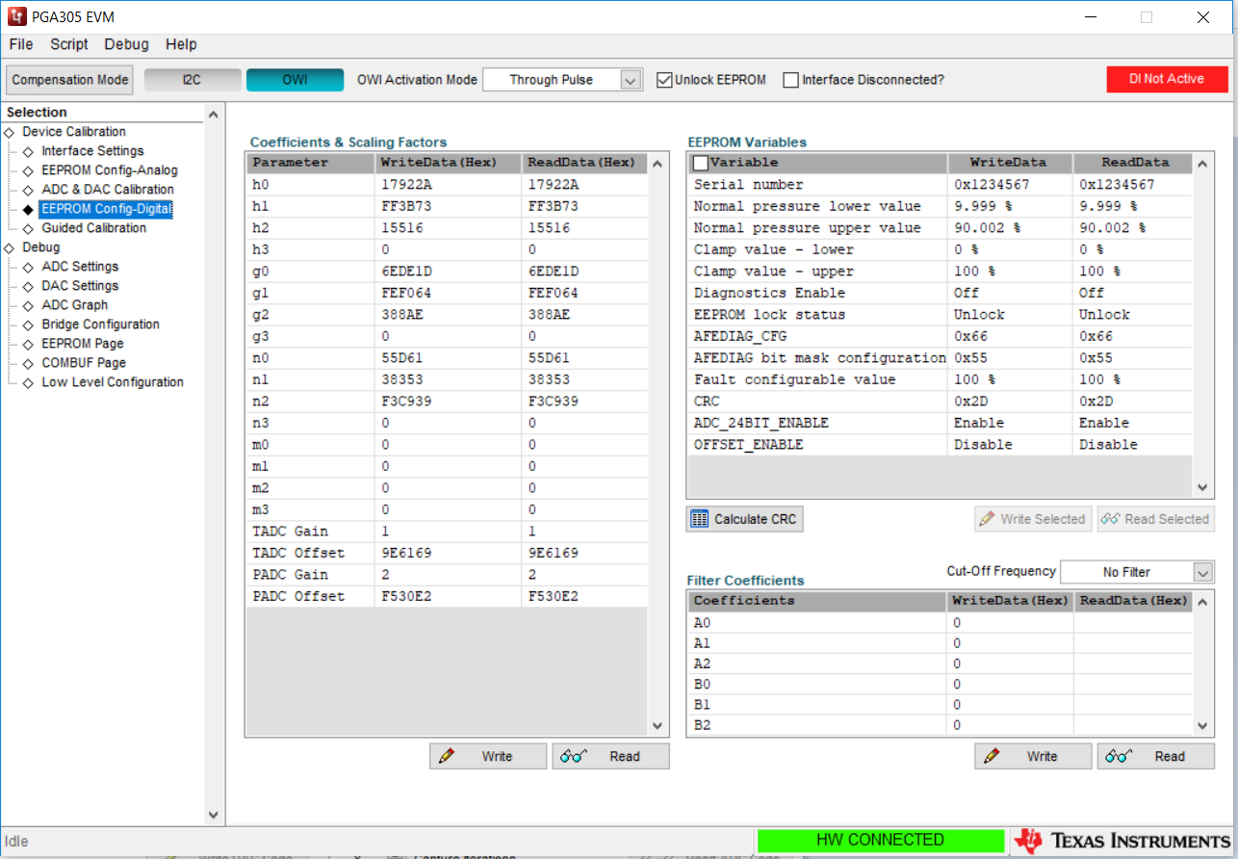Open EEPROM Config-Analog page
This screenshot has width=1238, height=859.
pos(110,170)
